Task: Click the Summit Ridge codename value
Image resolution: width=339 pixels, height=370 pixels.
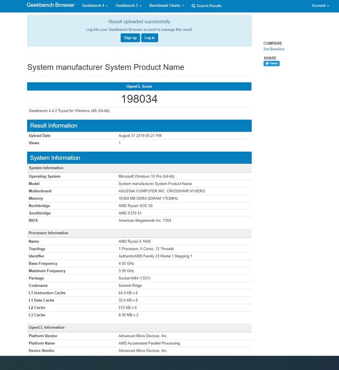Action: pos(130,286)
